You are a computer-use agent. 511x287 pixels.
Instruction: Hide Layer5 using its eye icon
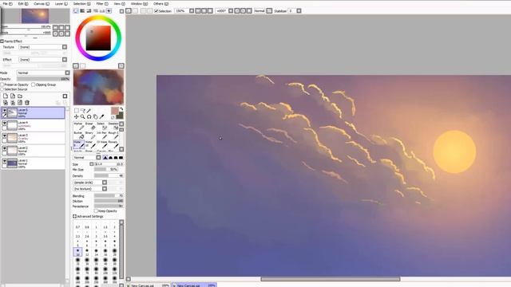click(4, 110)
